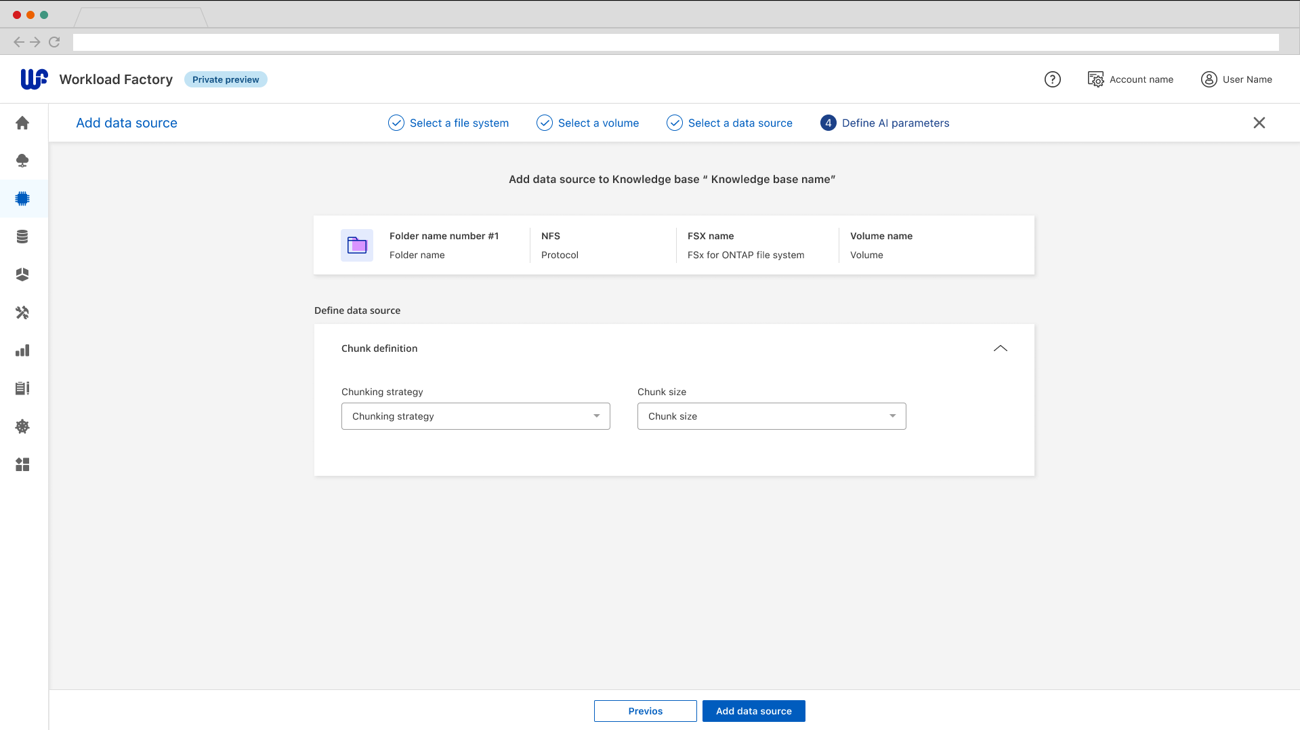This screenshot has height=730, width=1300.
Task: Open the Chunk size dropdown
Action: [x=771, y=416]
